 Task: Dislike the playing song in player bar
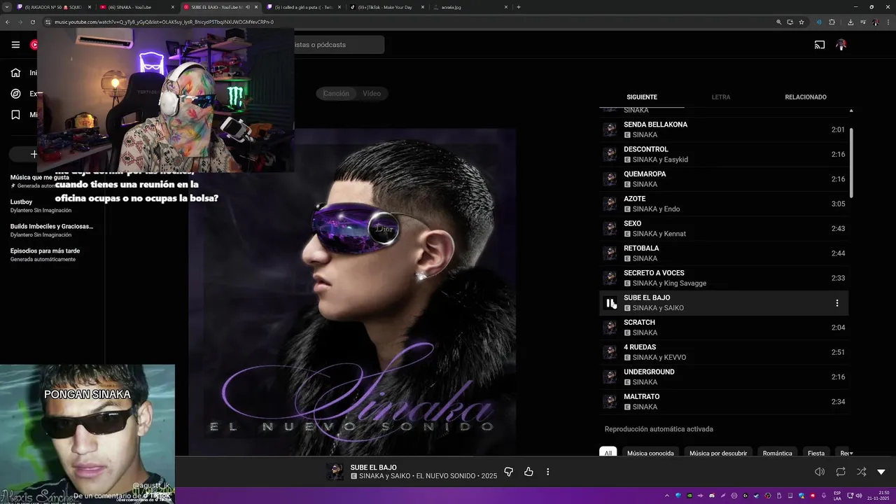tap(509, 472)
